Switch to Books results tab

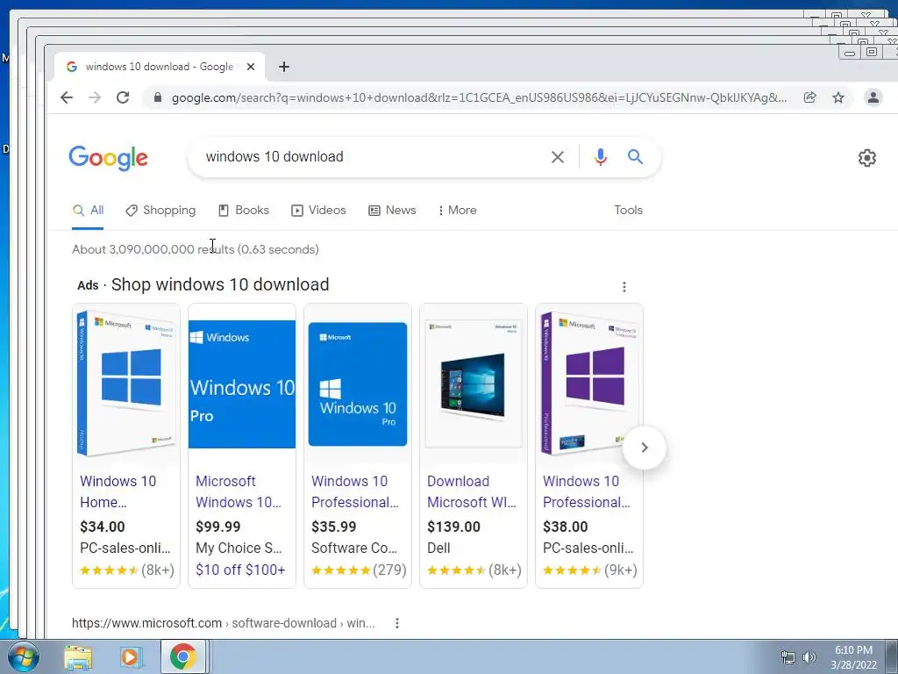244,211
